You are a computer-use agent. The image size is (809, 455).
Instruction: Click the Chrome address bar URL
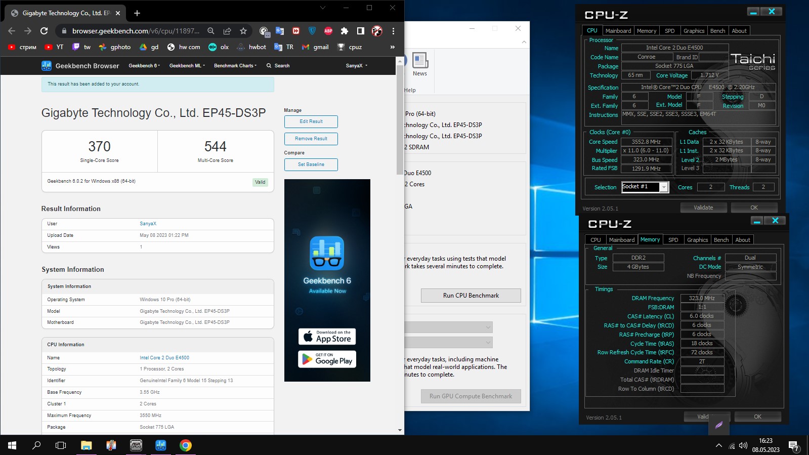click(136, 31)
